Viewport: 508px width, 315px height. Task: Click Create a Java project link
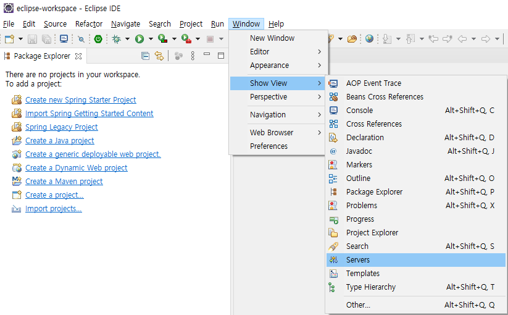click(x=60, y=141)
